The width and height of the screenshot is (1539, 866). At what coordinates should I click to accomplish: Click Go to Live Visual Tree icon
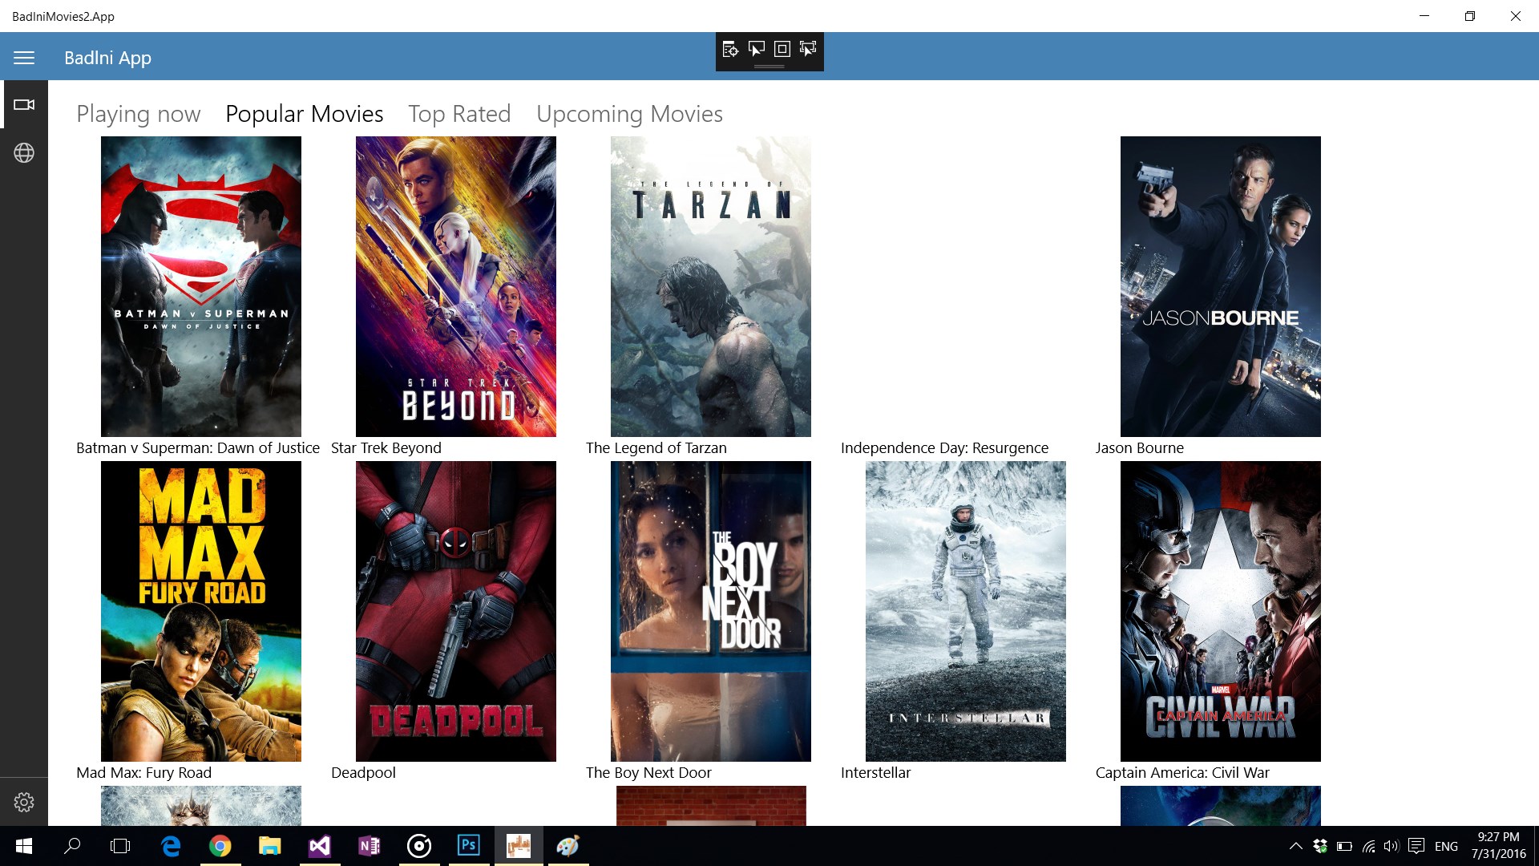pyautogui.click(x=730, y=50)
